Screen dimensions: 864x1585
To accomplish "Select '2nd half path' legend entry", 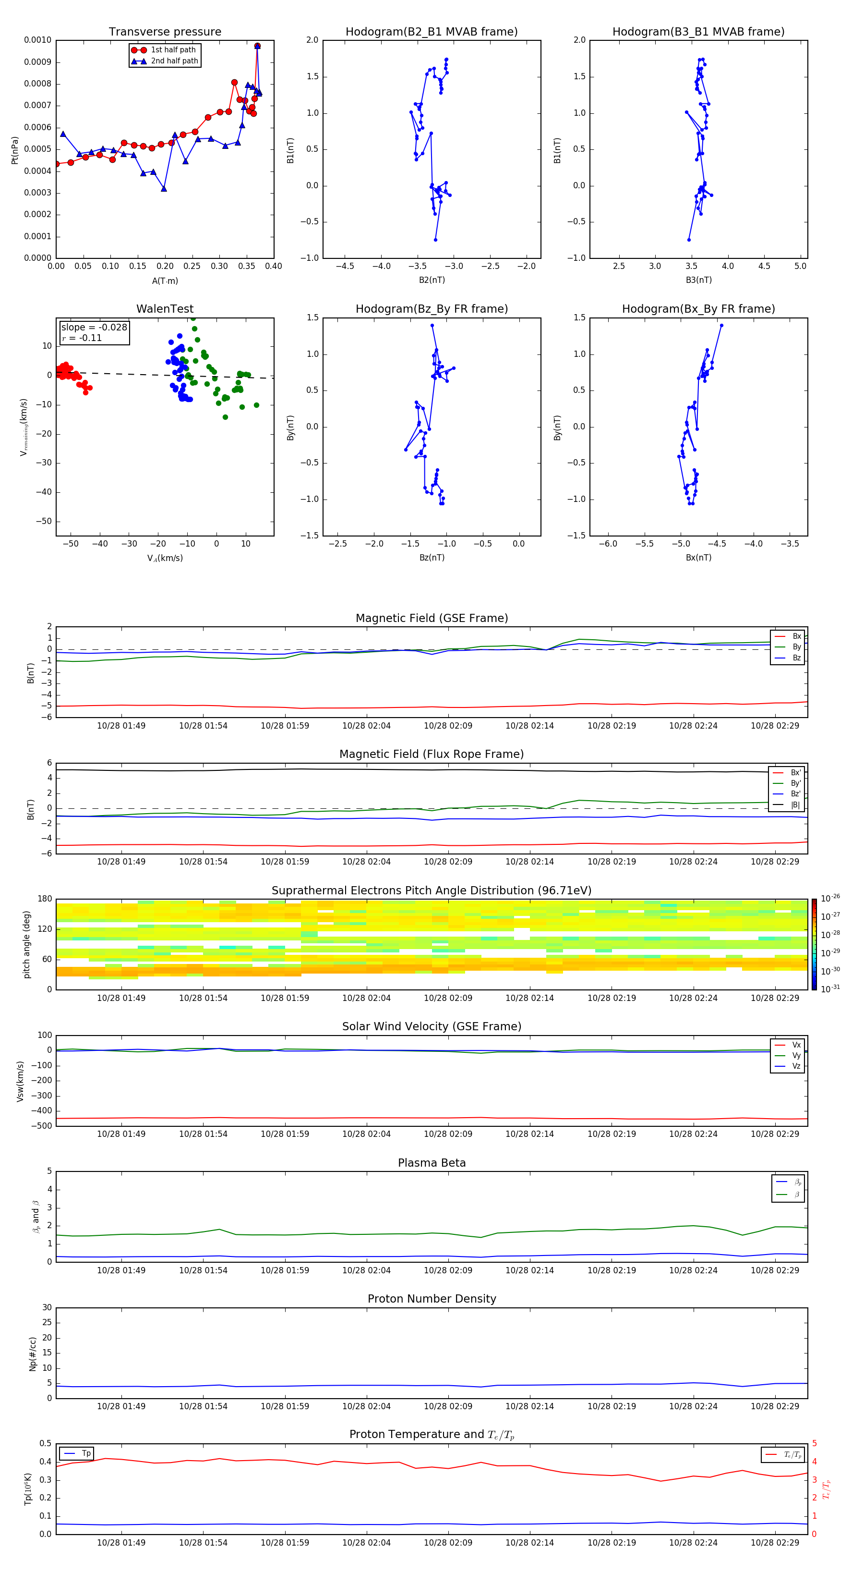I will pyautogui.click(x=164, y=61).
